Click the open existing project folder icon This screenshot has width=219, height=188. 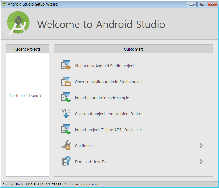(x=66, y=81)
